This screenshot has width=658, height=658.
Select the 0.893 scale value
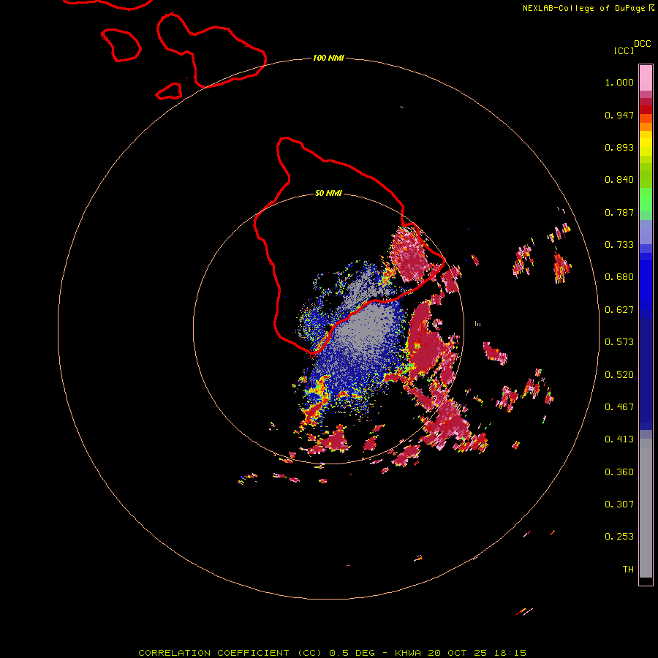[619, 147]
